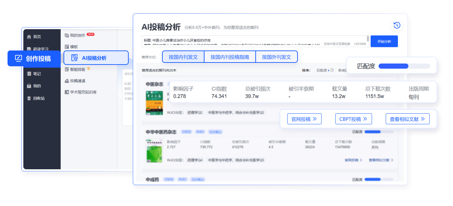Click the 智能排版 smart typesetting icon
The height and width of the screenshot is (206, 453).
click(x=67, y=69)
